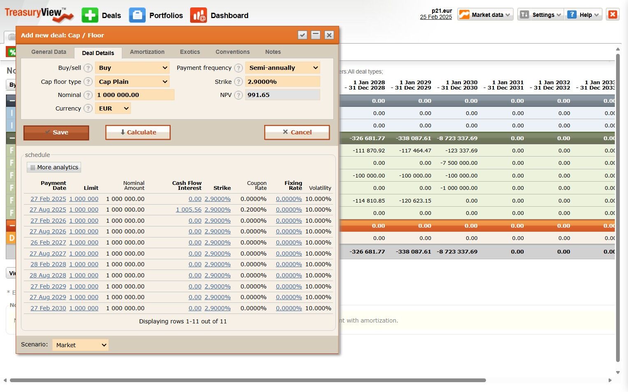Click the Payment Date column header
This screenshot has width=628, height=392.
tap(53, 185)
